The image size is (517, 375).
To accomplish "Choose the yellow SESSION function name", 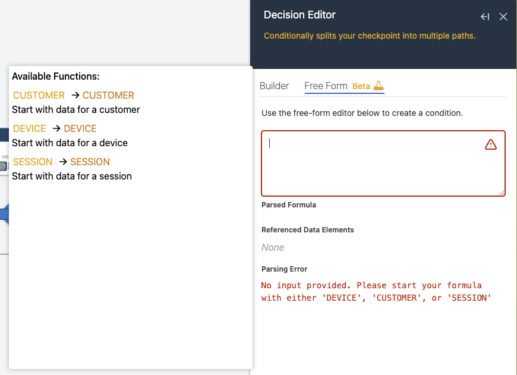I will point(33,162).
